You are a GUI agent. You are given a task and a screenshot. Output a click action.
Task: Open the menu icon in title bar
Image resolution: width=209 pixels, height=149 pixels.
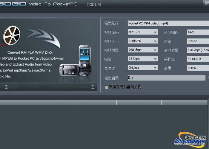[207, 3]
